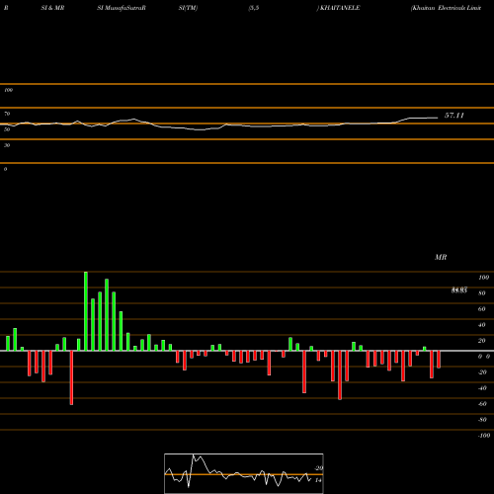Click the Khaitan Electricals Limit company name

tap(447, 8)
